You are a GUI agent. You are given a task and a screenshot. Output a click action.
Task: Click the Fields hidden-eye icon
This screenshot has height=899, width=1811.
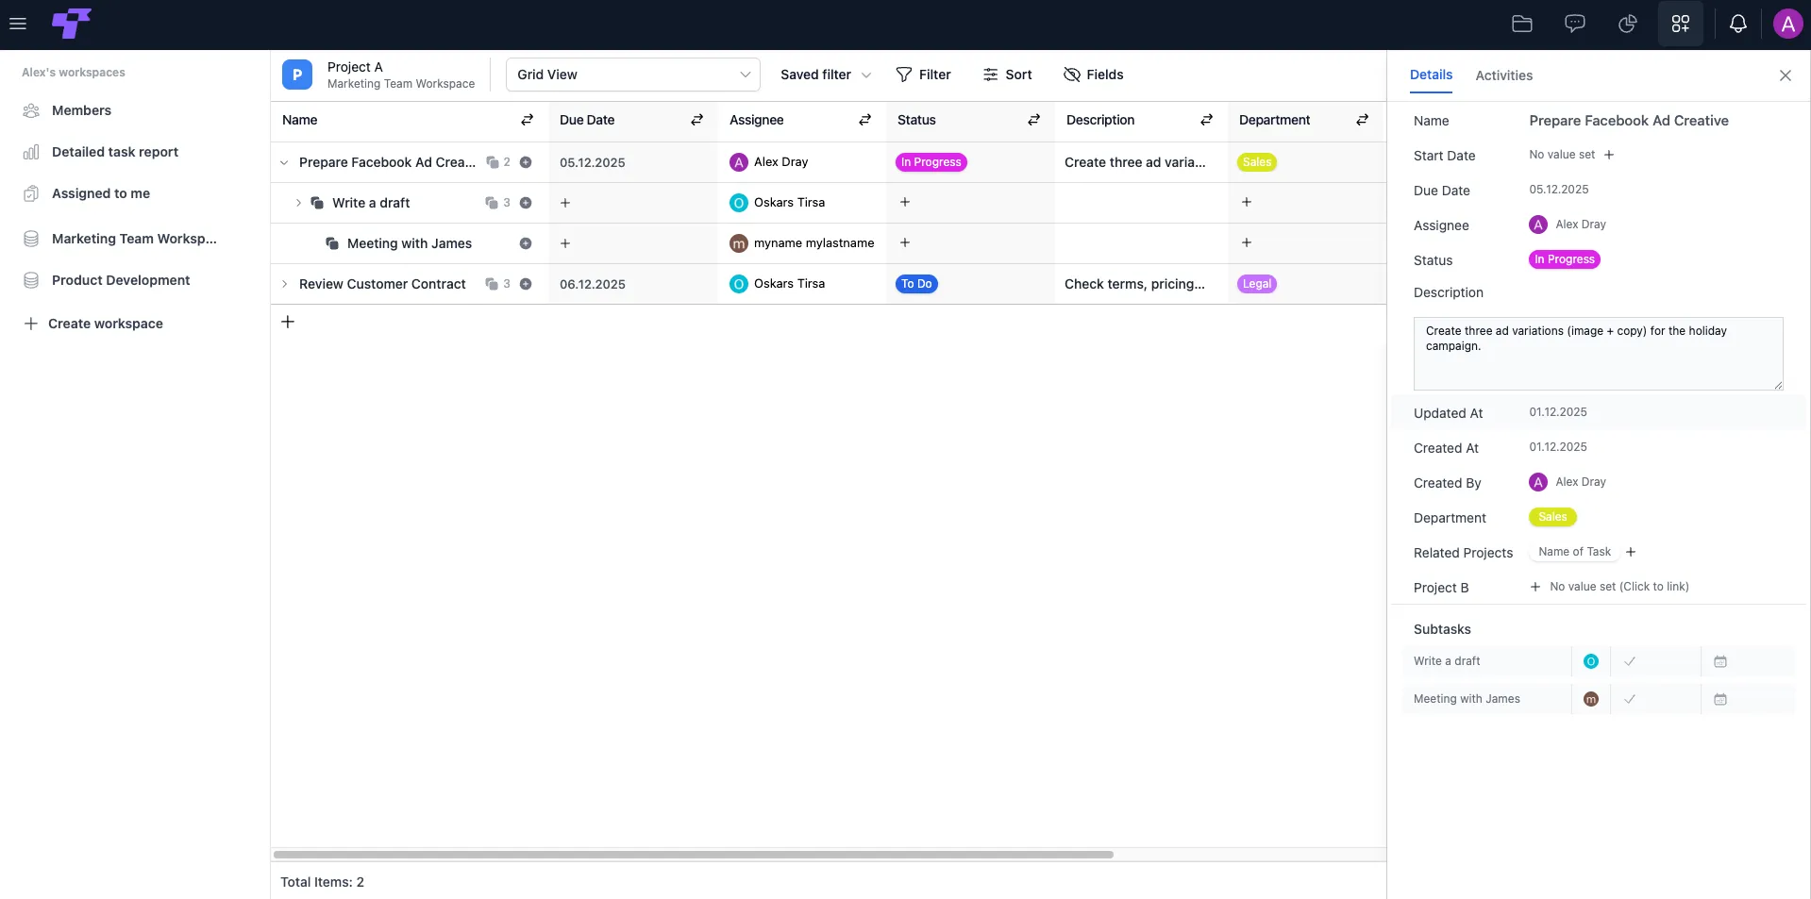tap(1071, 75)
